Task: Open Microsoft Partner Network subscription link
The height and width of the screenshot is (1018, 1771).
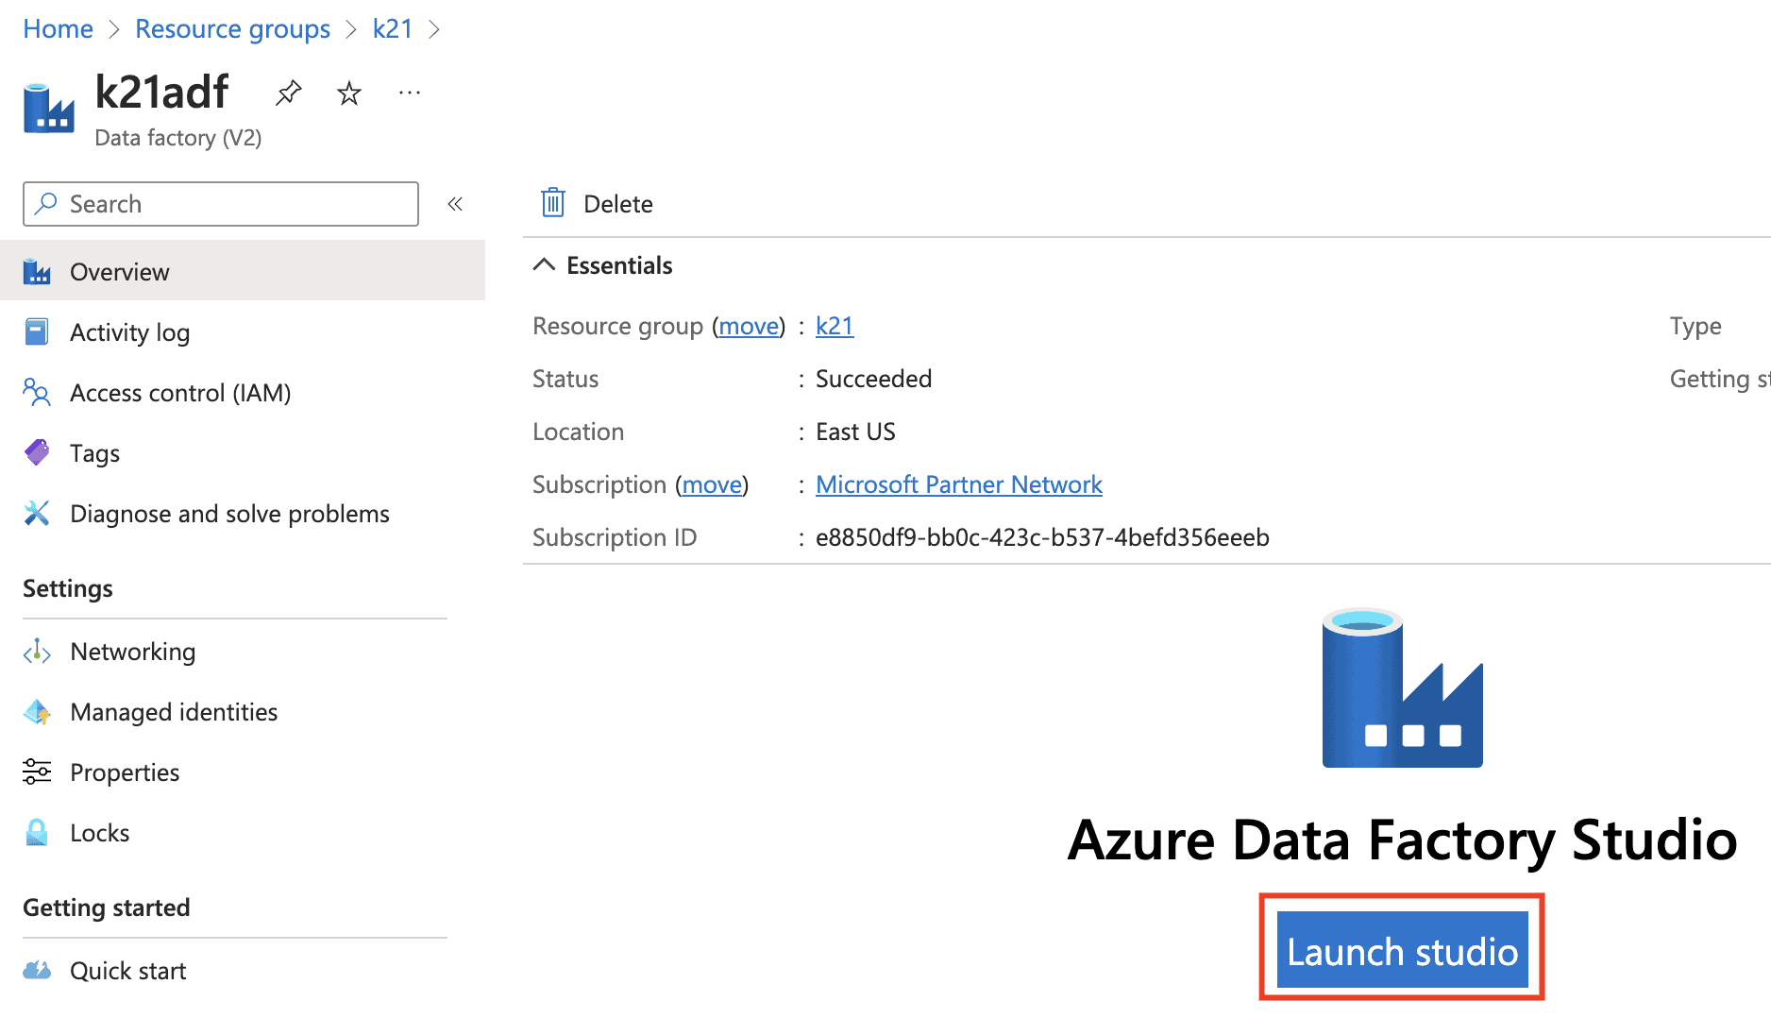Action: (x=958, y=484)
